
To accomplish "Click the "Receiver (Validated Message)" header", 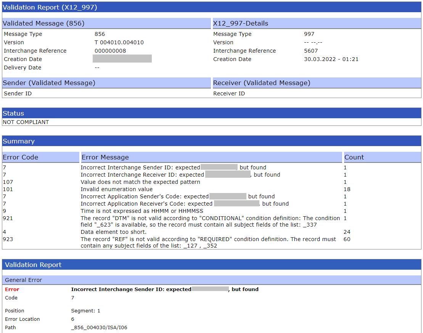I will click(261, 83).
